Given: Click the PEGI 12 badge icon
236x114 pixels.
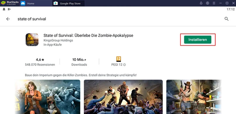Looking at the screenshot, I should (x=119, y=59).
